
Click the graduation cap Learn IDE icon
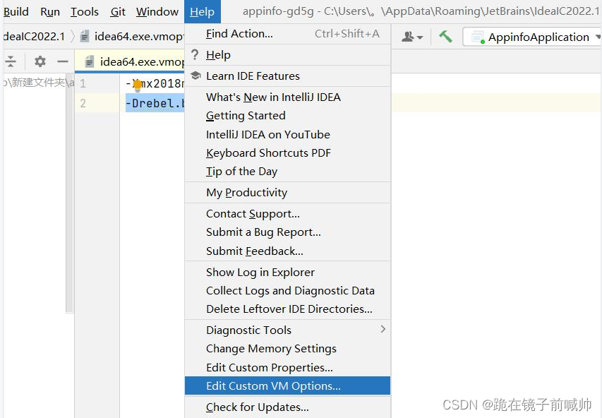195,76
